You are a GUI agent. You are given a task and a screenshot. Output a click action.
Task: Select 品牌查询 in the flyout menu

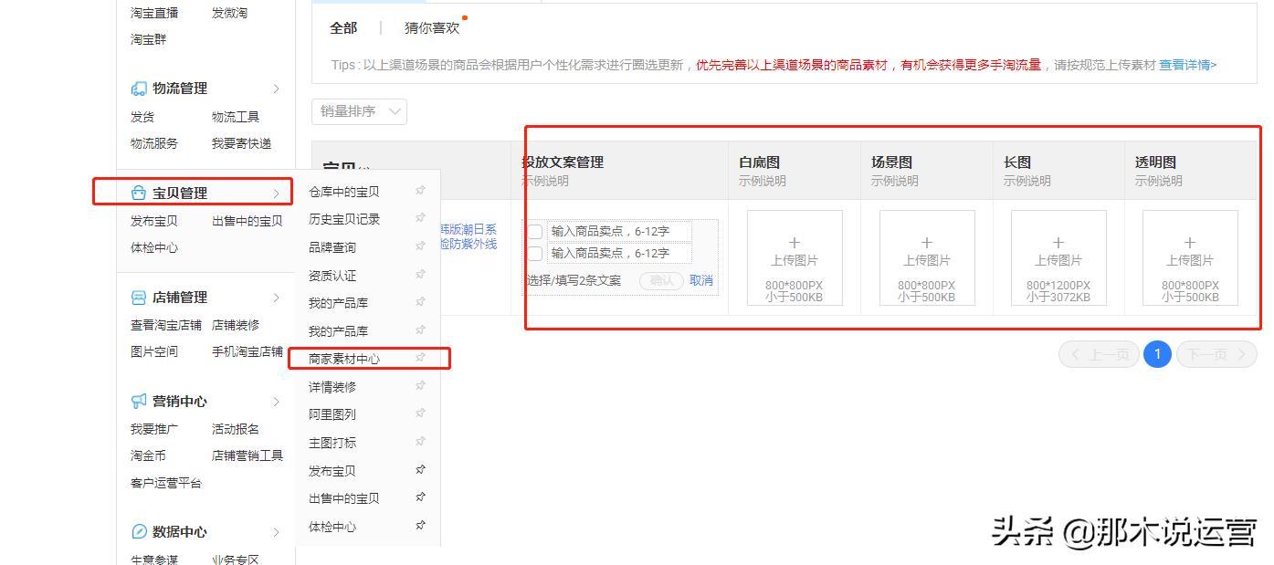point(332,247)
